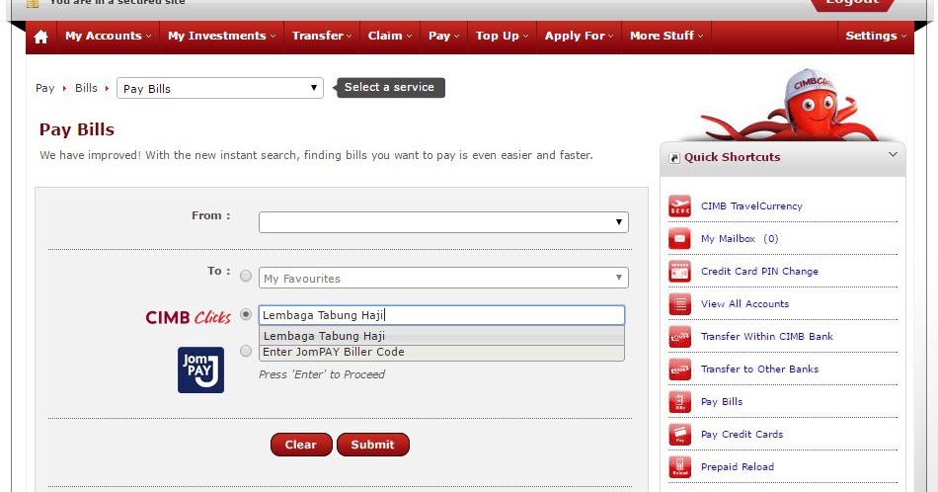This screenshot has height=492, width=938.
Task: Open the Transfer Within CIMB Bank link
Action: coord(767,336)
